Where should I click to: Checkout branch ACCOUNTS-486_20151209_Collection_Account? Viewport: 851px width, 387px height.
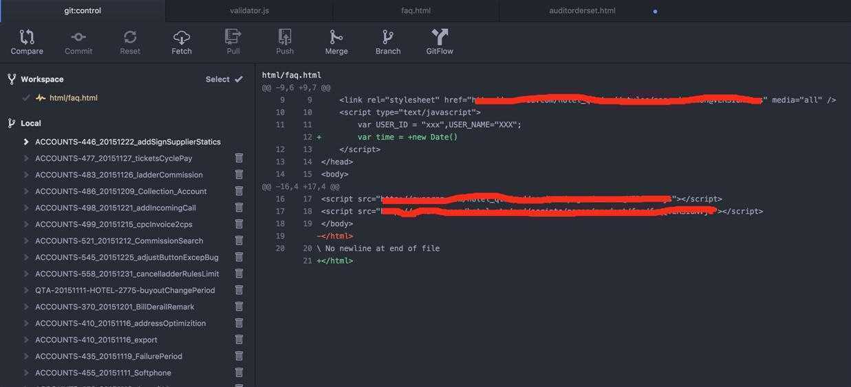point(121,191)
